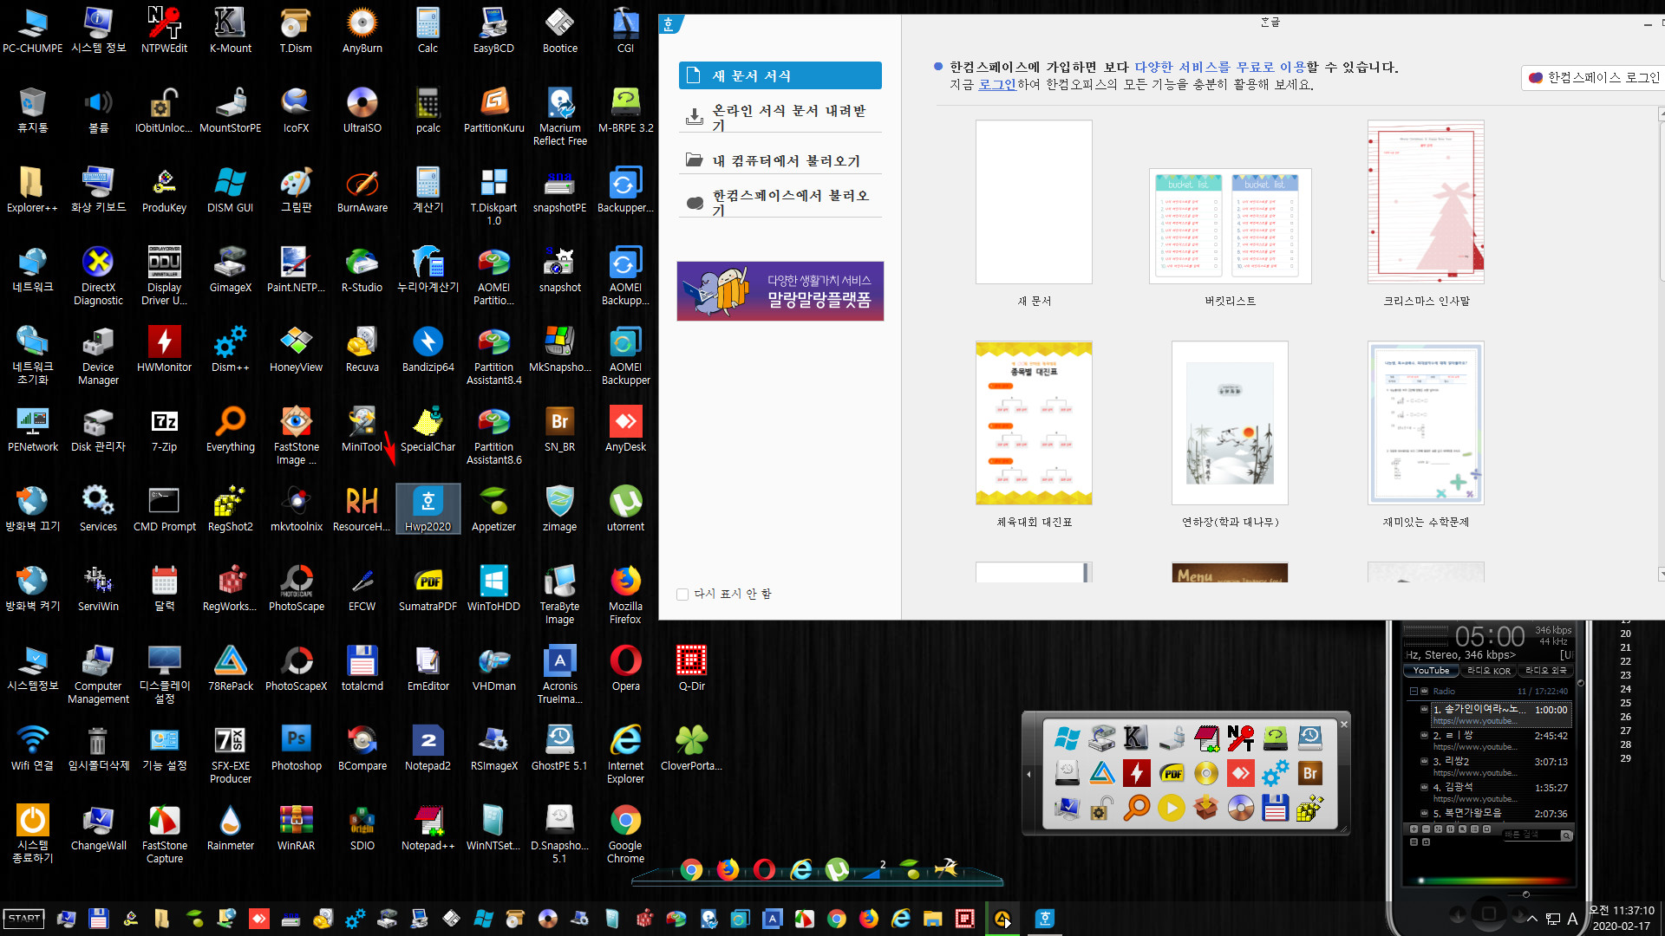Select '5. 복면가왕모음' playlist entry
The width and height of the screenshot is (1665, 936).
[x=1499, y=814]
